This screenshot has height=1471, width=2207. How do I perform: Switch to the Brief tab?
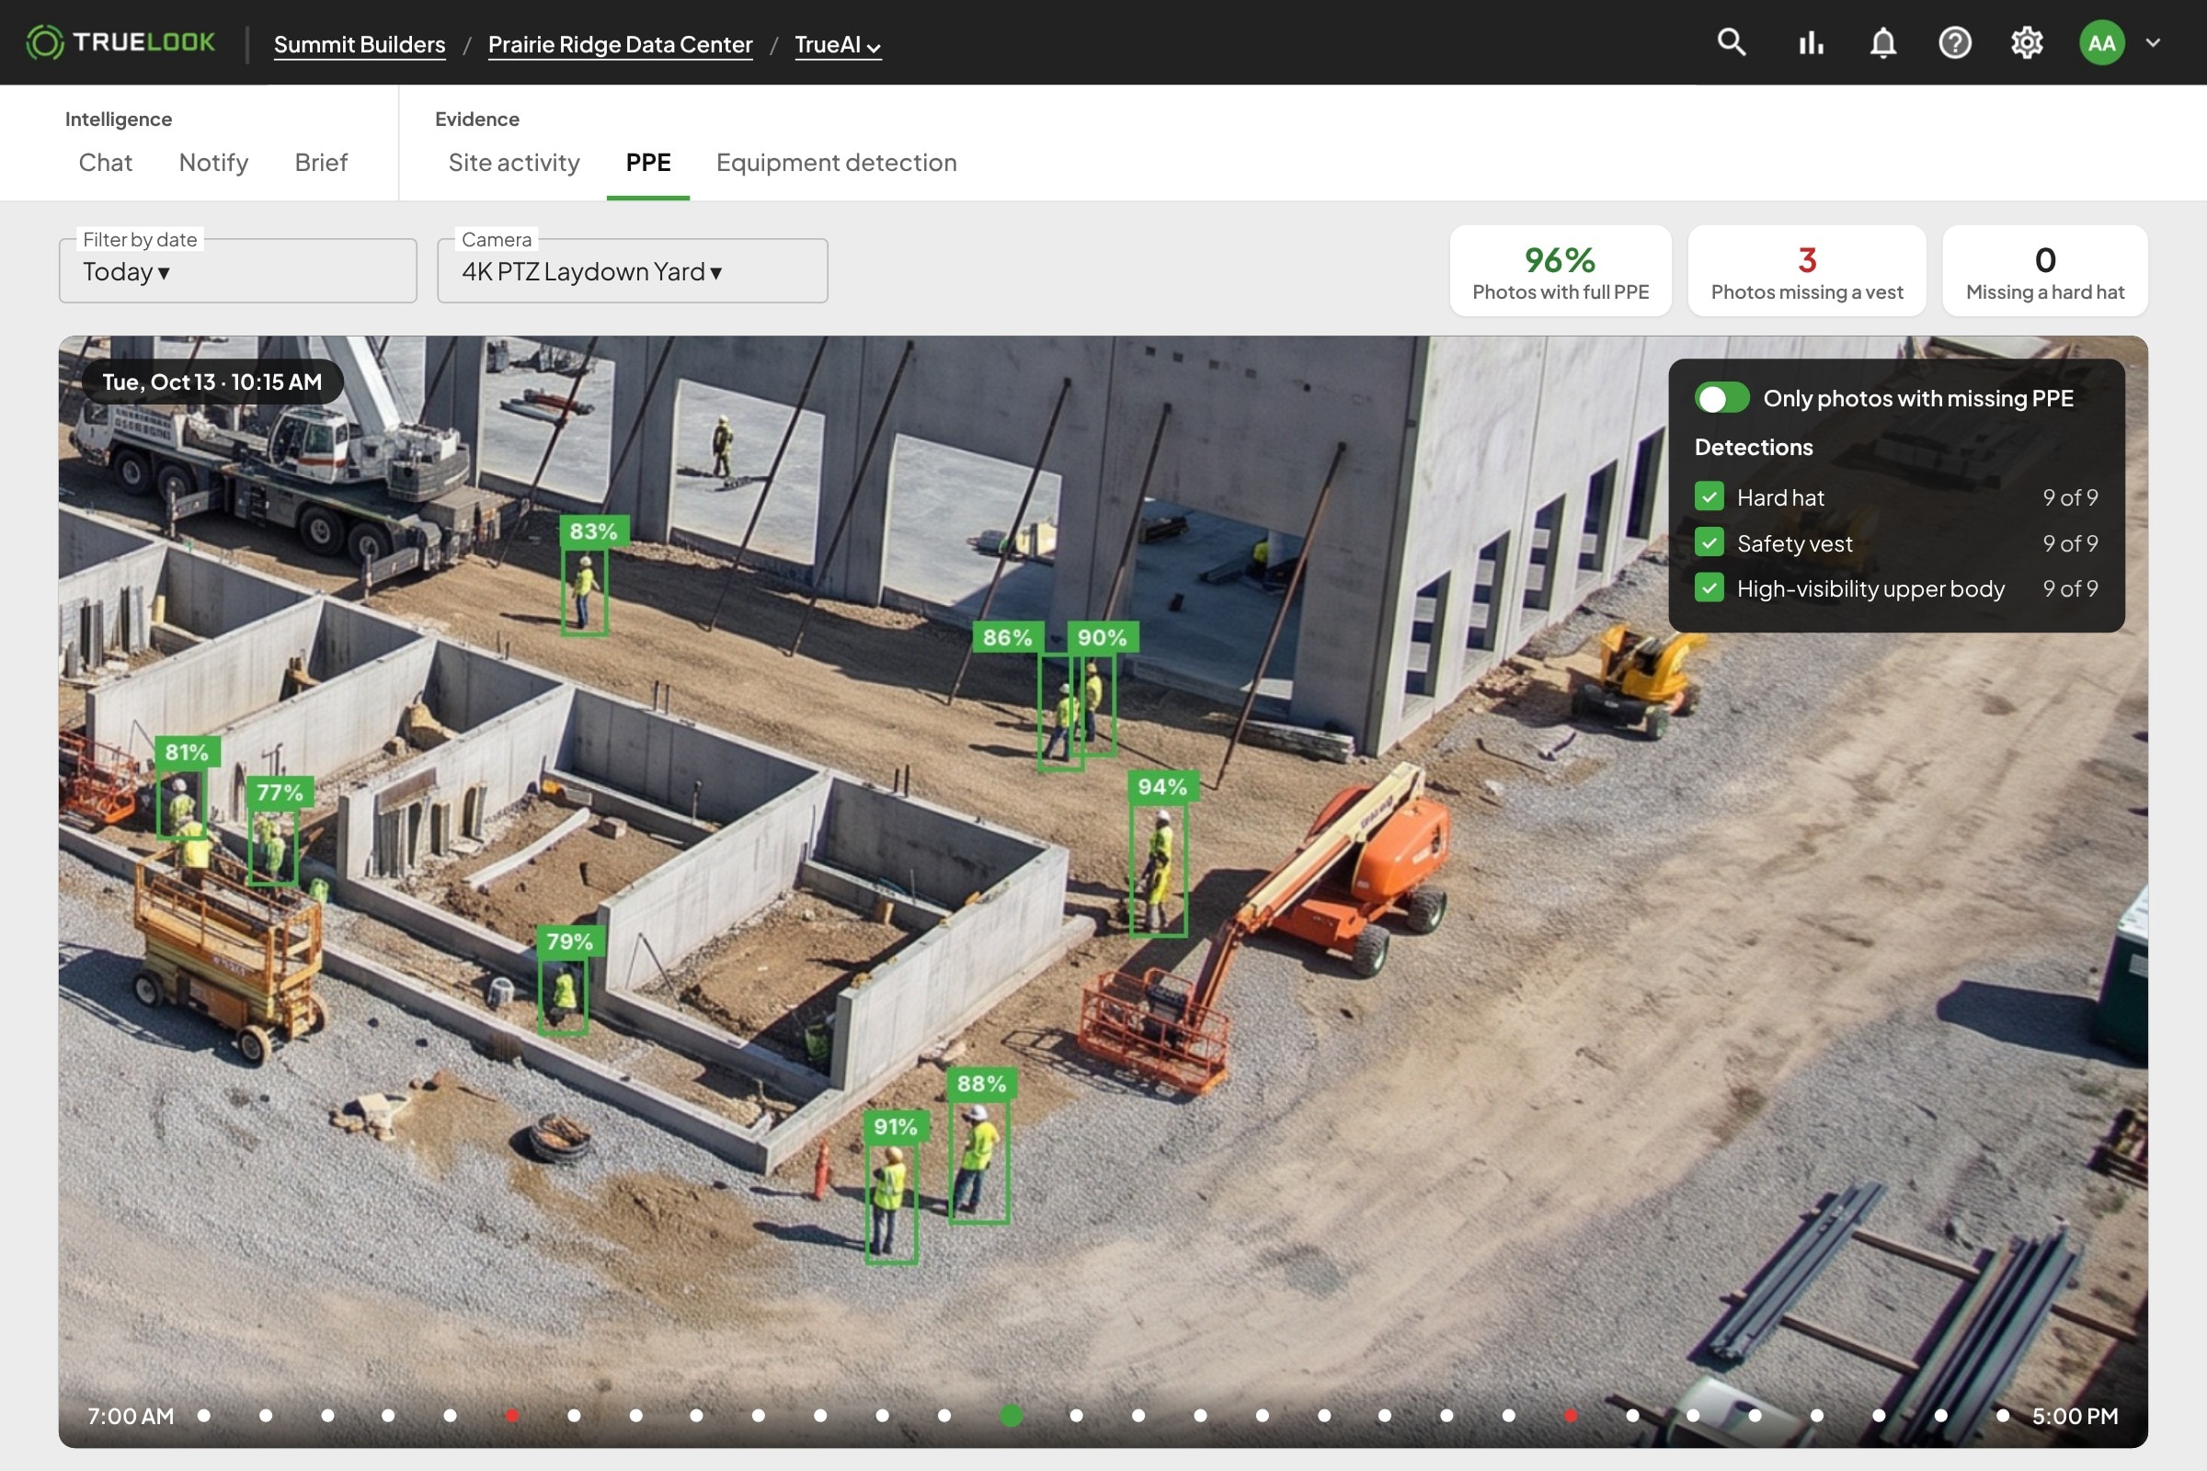(321, 163)
